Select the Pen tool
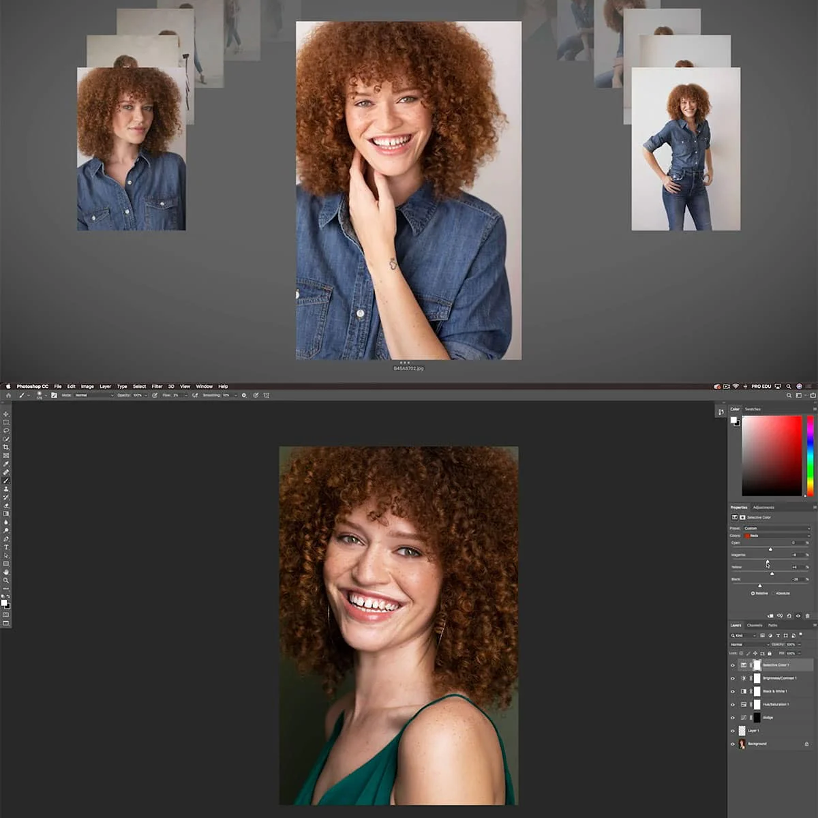 pyautogui.click(x=5, y=539)
